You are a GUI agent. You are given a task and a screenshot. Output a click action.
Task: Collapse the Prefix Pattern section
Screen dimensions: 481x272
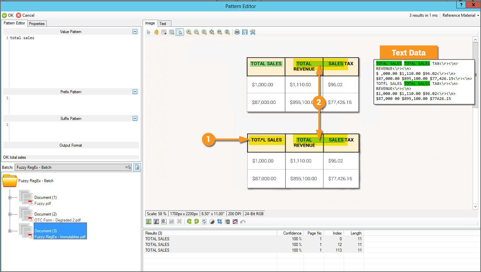click(135, 92)
